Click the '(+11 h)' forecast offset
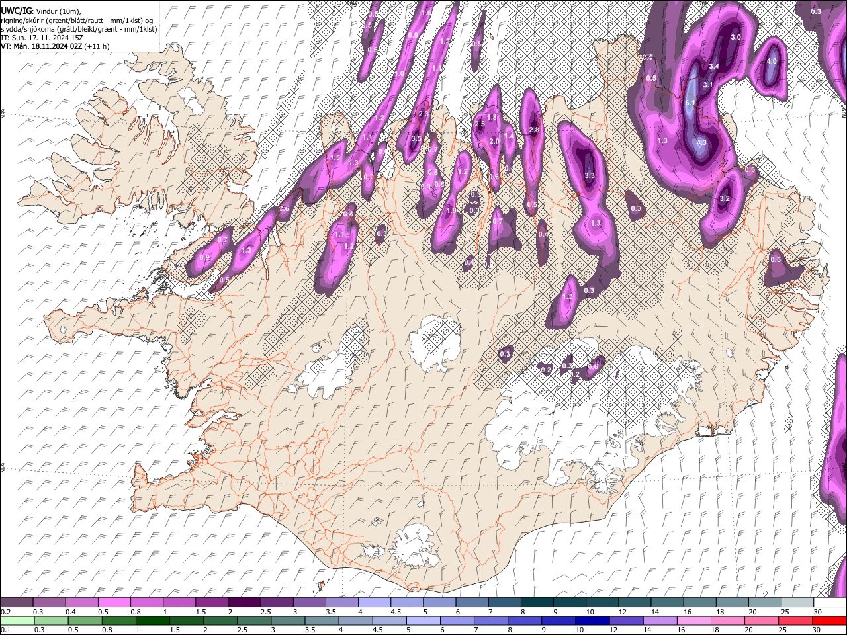Viewport: 847px width, 635px height. click(x=97, y=46)
